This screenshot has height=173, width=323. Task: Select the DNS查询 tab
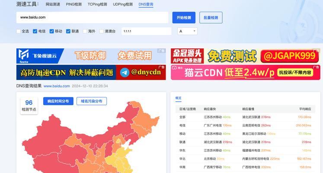(x=146, y=4)
